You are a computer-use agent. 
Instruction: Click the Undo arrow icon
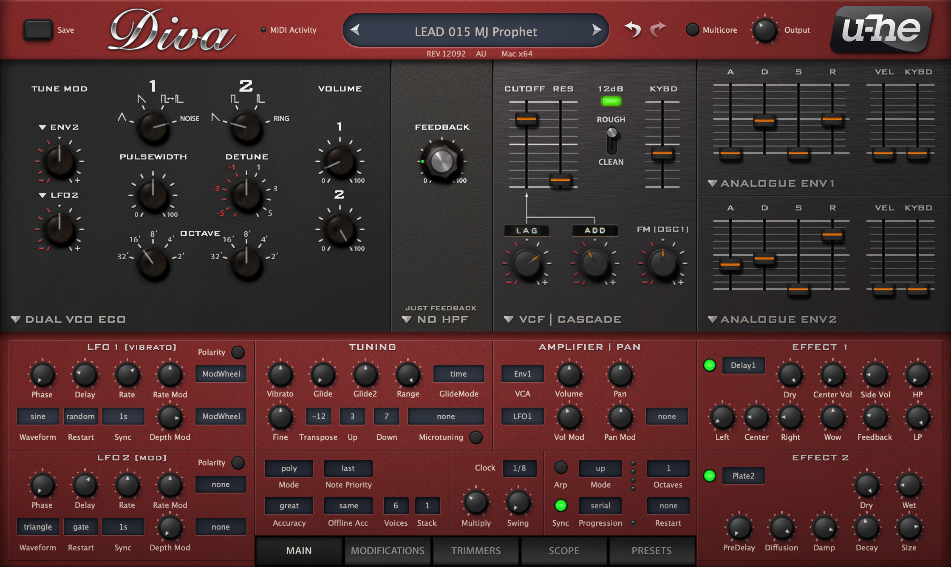pyautogui.click(x=633, y=29)
